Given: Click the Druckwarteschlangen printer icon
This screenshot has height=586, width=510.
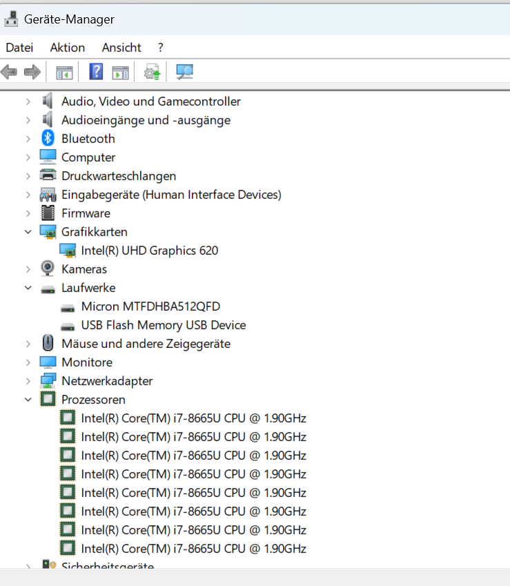Looking at the screenshot, I should (x=48, y=175).
